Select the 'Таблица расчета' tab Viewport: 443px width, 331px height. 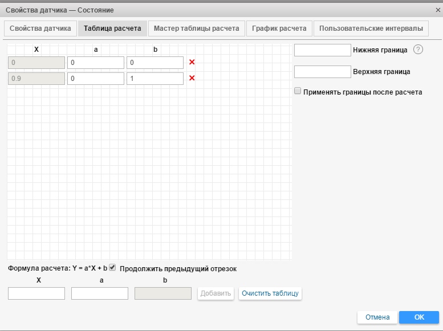[x=112, y=28]
